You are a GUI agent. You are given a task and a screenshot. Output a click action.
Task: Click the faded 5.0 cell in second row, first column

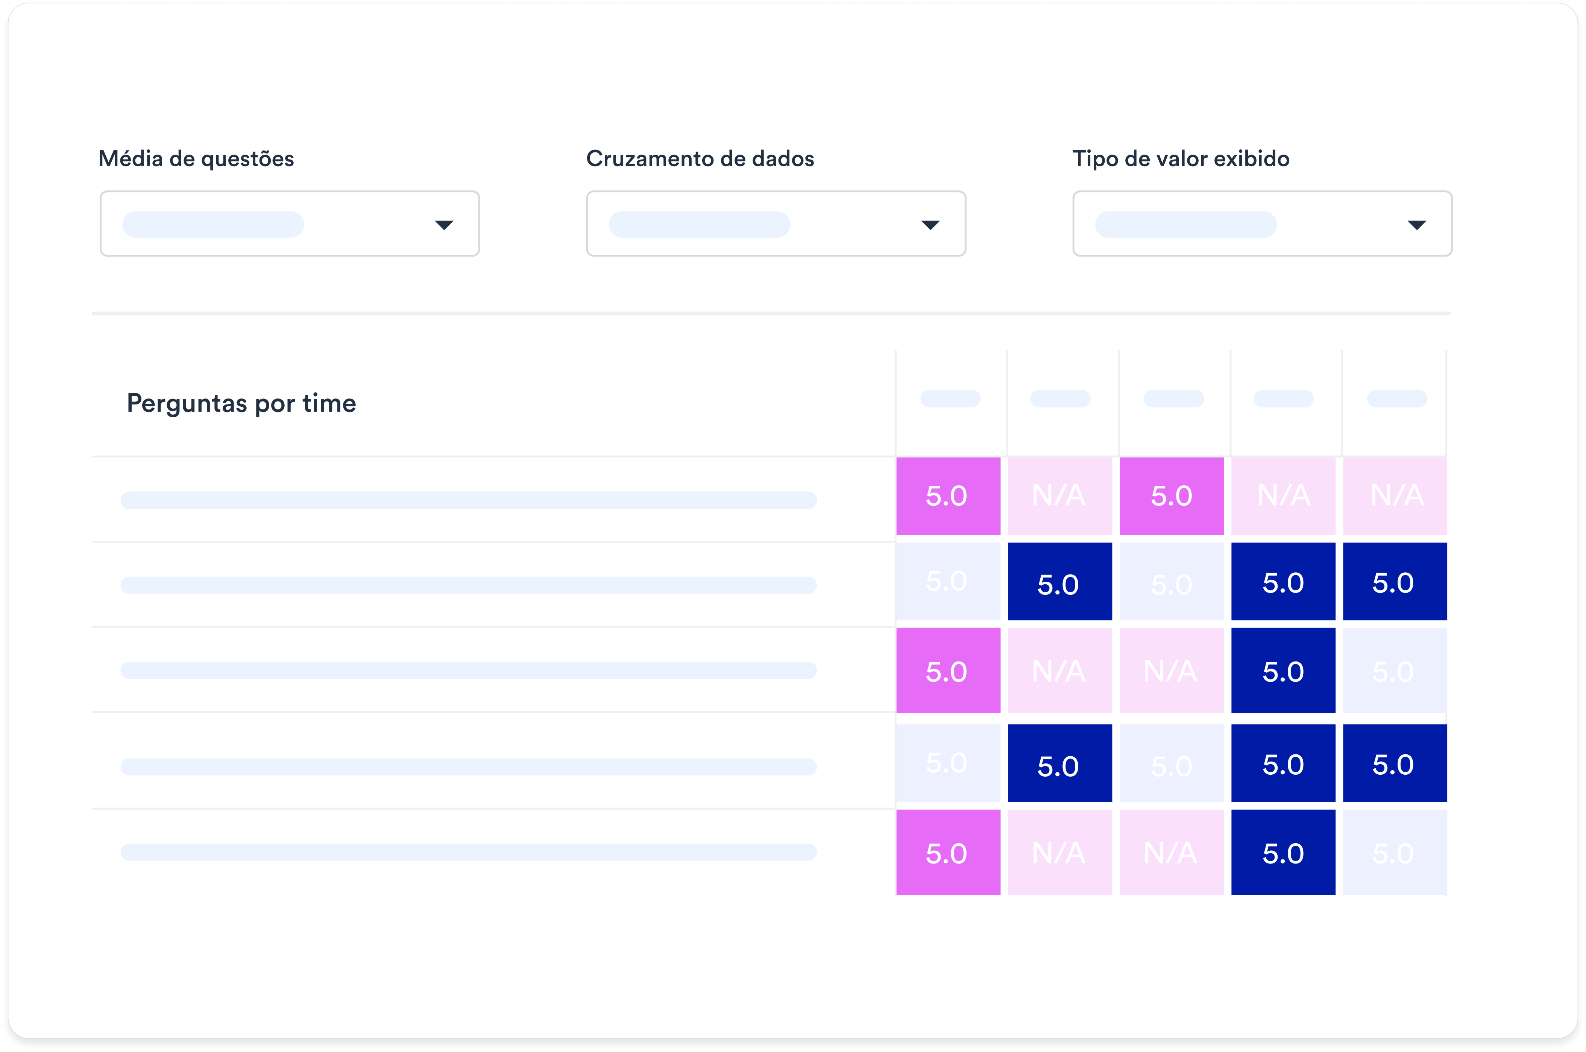tap(948, 582)
